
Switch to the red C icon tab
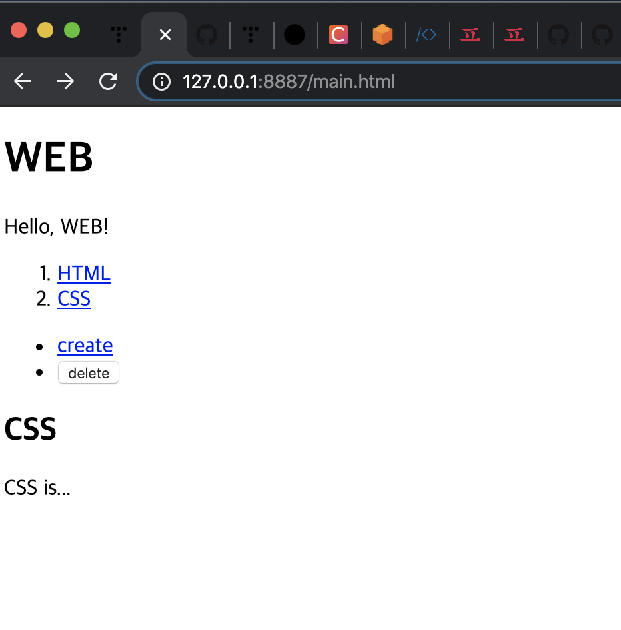(338, 35)
